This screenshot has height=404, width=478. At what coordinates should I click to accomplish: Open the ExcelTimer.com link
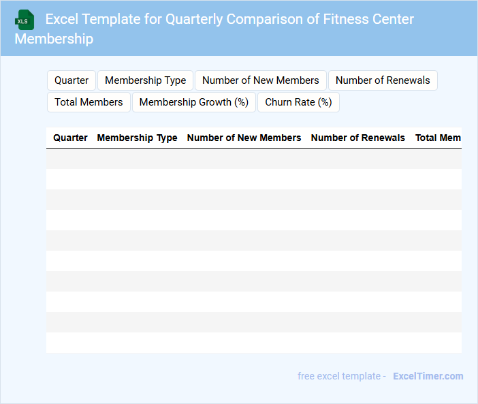pyautogui.click(x=428, y=376)
